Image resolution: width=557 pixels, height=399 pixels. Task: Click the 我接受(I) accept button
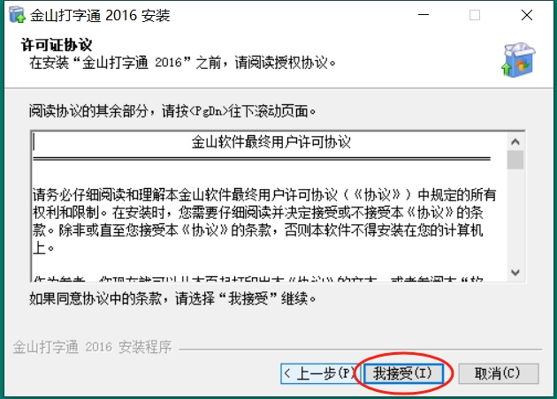pos(403,373)
